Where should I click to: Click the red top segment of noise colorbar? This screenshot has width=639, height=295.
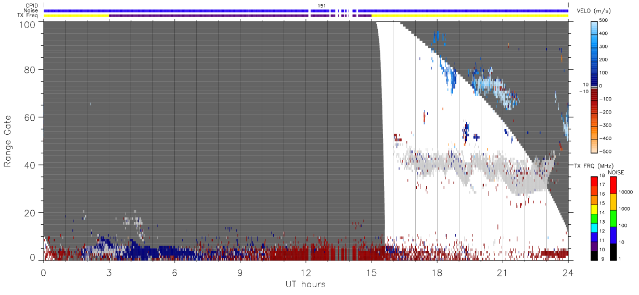[x=614, y=185]
